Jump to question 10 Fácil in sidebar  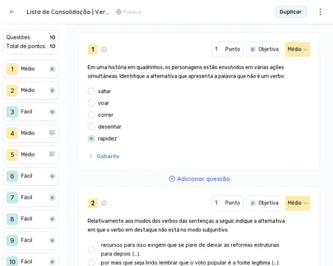[31, 260]
